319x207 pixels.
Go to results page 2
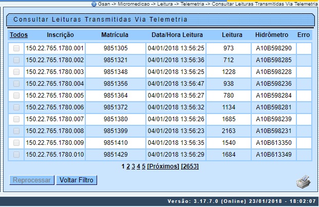tap(128, 166)
